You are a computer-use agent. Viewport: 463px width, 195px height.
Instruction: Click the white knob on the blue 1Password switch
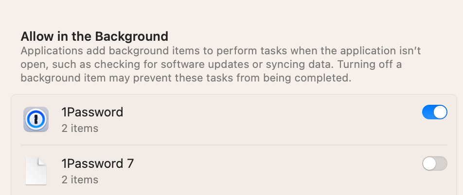[x=440, y=112]
